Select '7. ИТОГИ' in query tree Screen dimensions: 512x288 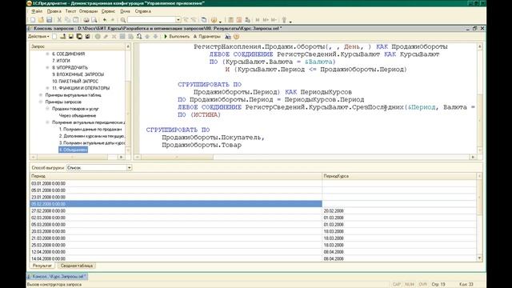[x=61, y=61]
